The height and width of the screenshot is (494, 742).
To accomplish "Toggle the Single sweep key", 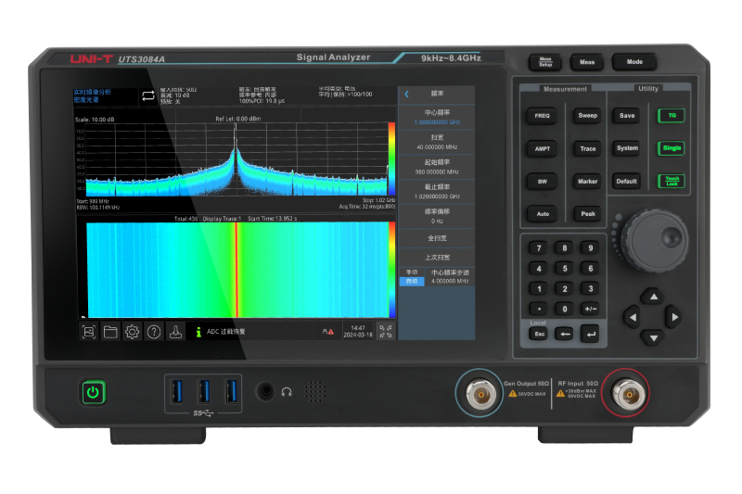I will [x=670, y=148].
